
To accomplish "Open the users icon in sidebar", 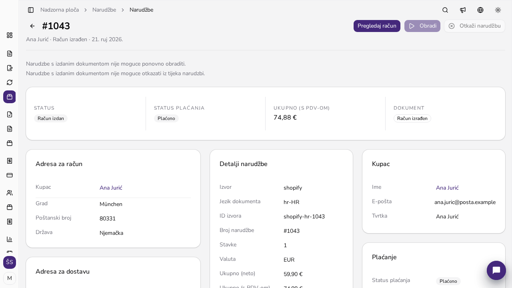I will [x=10, y=193].
